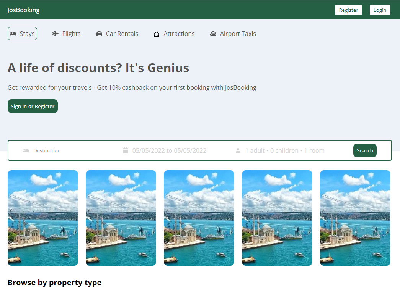
Task: Open the 1 adult 0 children 1 room selector
Action: (x=285, y=150)
